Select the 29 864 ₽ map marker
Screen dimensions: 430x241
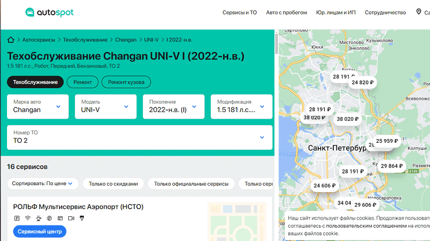pyautogui.click(x=392, y=166)
